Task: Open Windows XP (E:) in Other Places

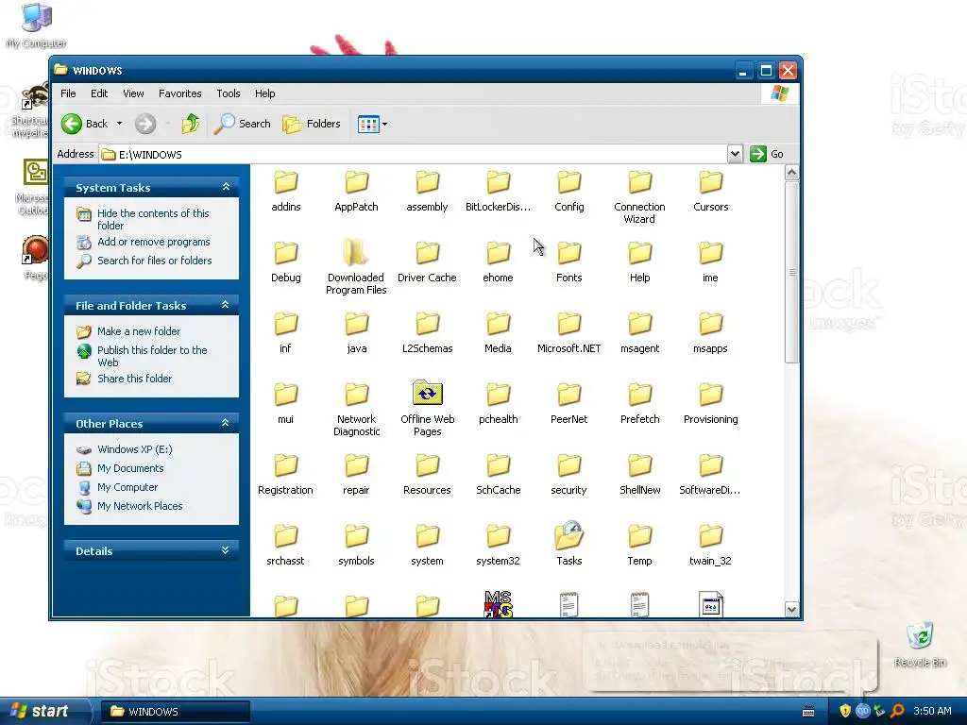Action: 134,449
